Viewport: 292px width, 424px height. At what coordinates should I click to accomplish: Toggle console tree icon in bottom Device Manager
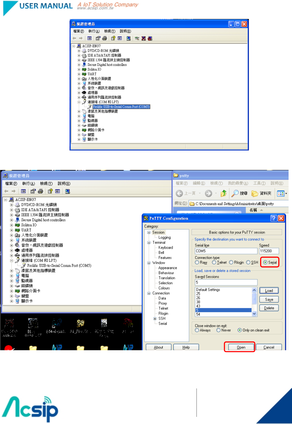click(23, 191)
